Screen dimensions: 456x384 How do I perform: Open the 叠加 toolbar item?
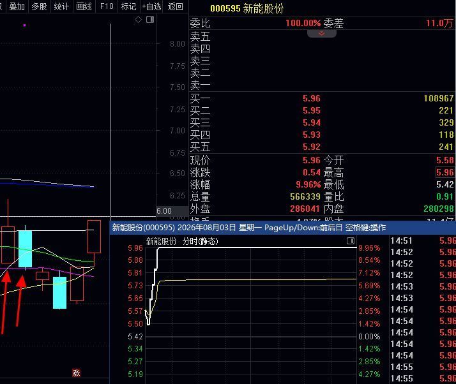click(17, 6)
